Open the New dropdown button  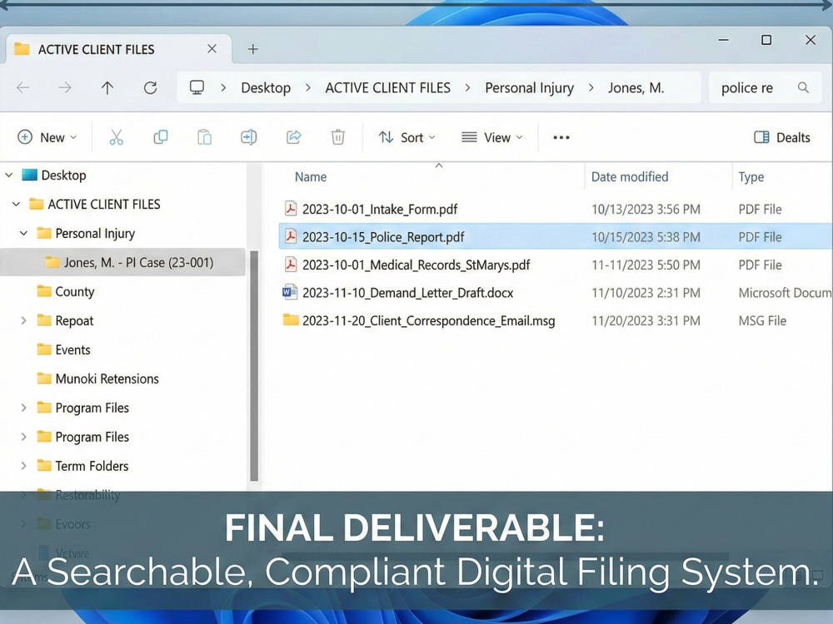[47, 137]
